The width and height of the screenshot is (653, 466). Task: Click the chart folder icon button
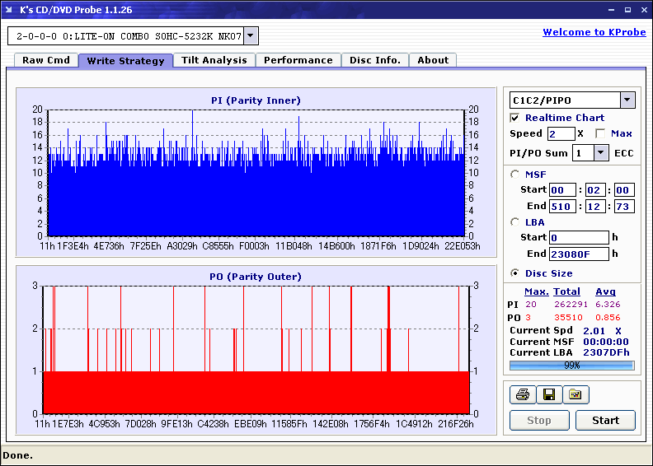[575, 395]
